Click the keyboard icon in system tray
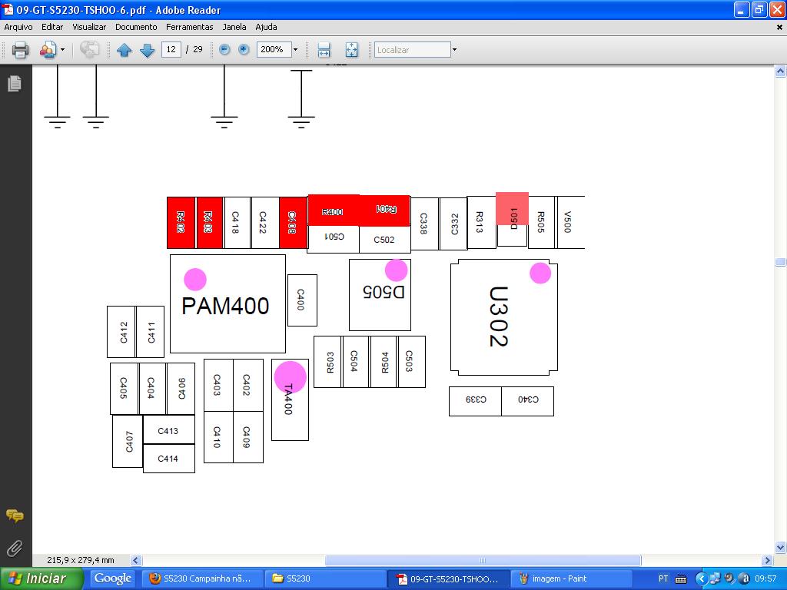Screen dimensions: 787x590 pos(681,579)
